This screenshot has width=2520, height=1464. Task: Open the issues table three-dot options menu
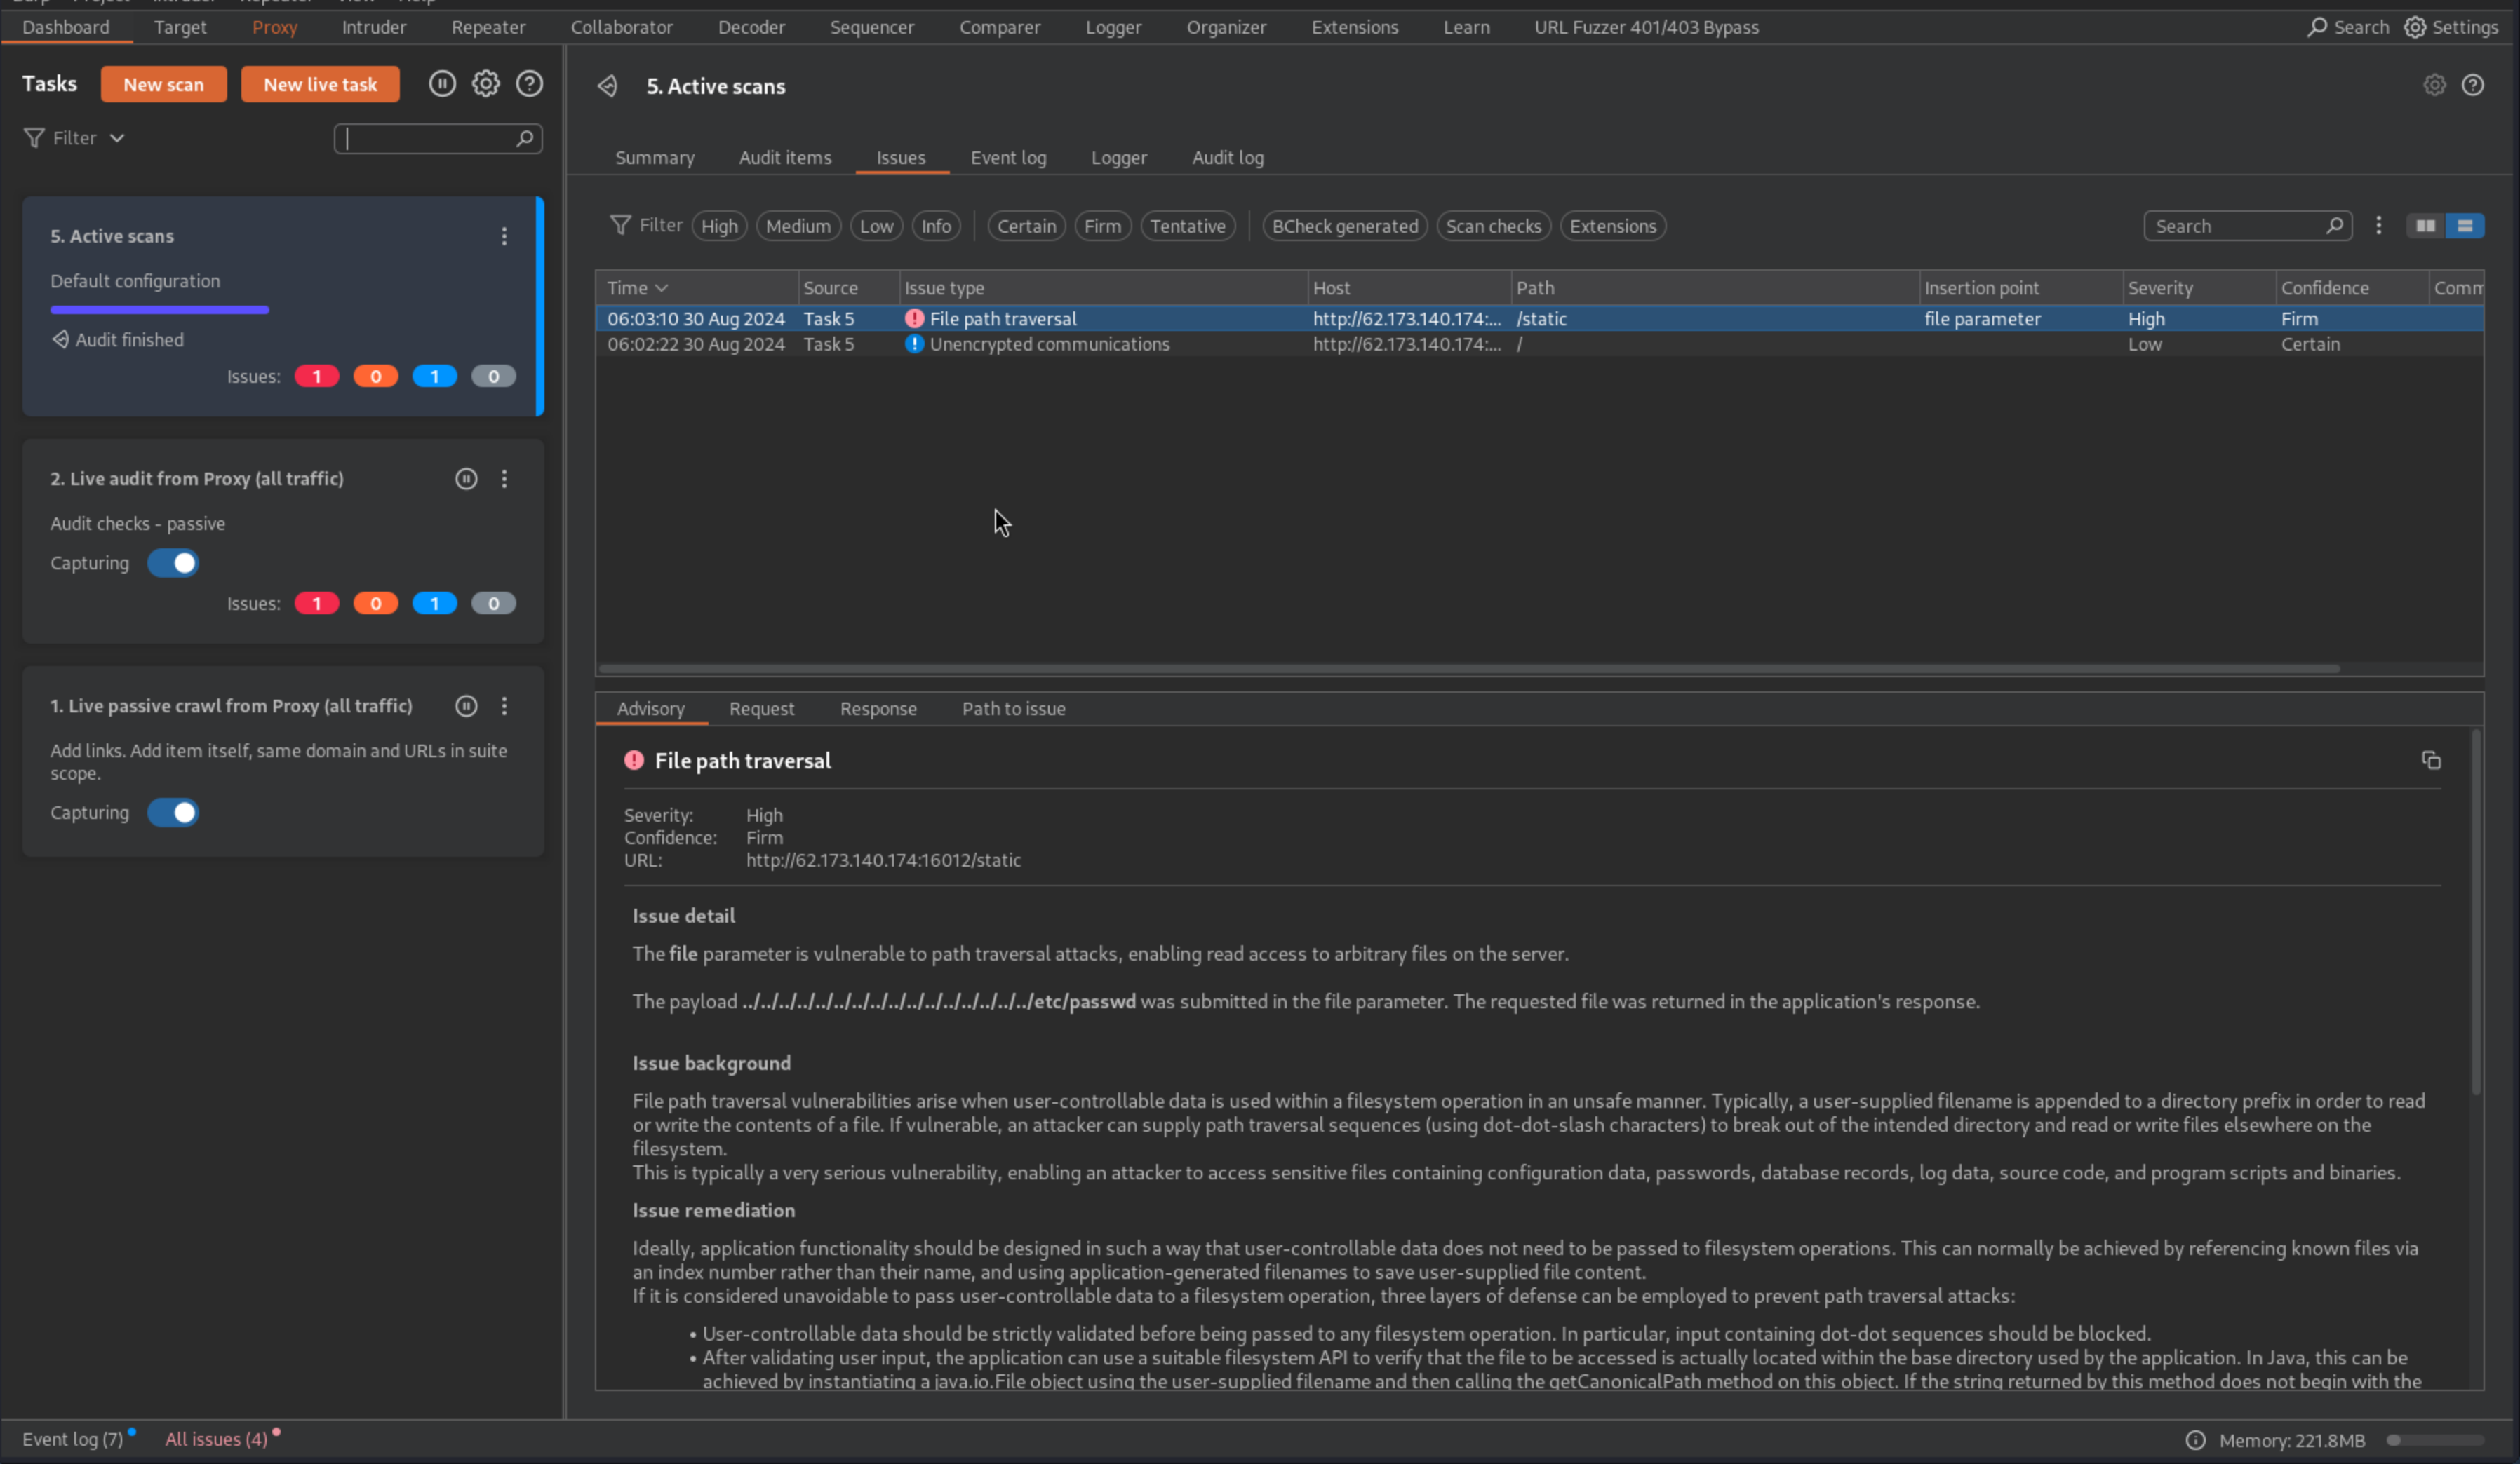click(2379, 226)
